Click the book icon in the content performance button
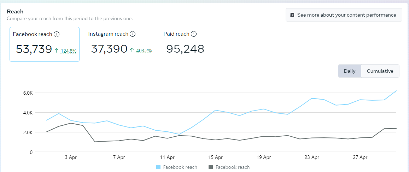The height and width of the screenshot is (172, 409). click(x=292, y=15)
